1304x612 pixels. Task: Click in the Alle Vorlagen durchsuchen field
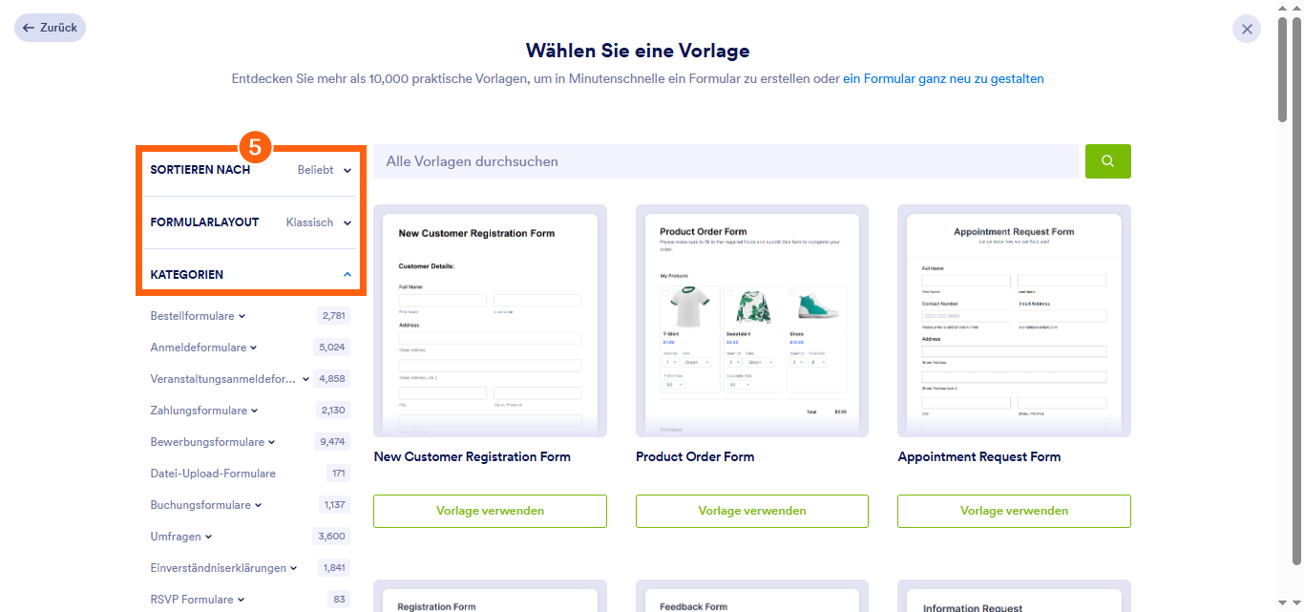tap(726, 161)
